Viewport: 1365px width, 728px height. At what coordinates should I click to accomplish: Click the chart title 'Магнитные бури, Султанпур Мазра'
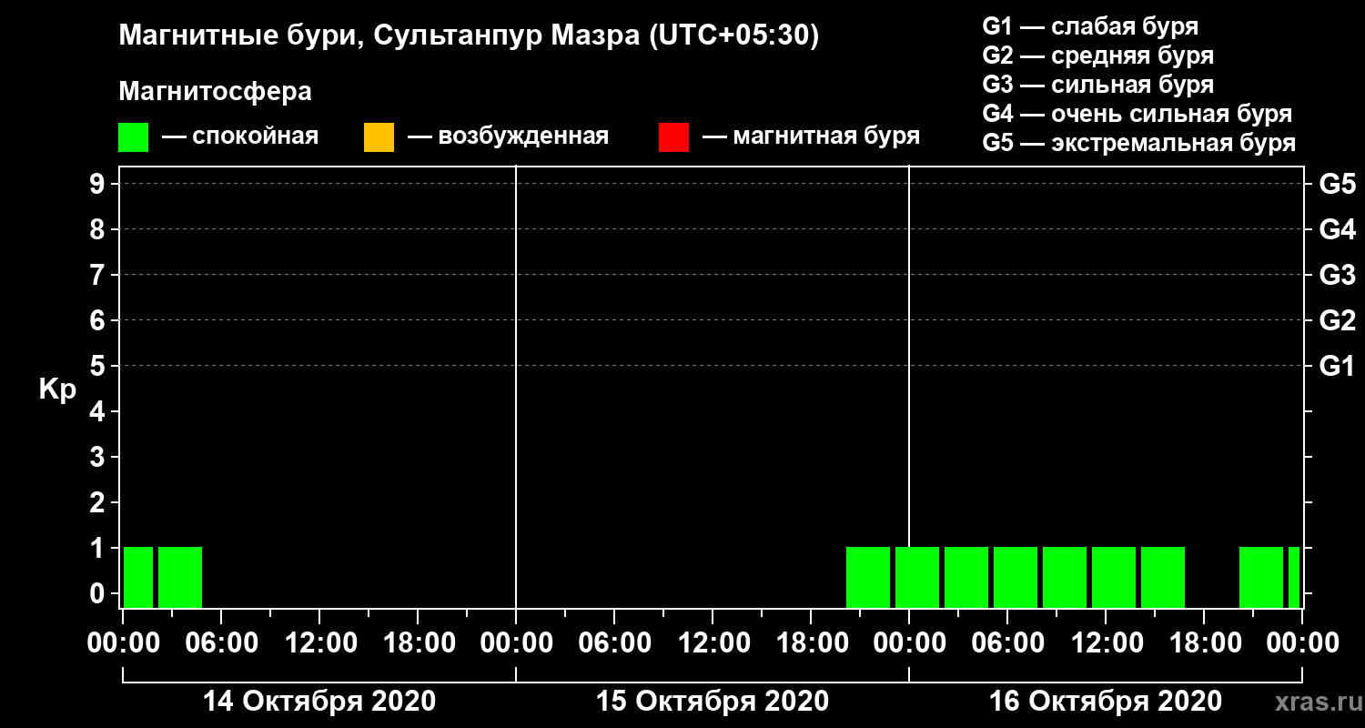(378, 36)
